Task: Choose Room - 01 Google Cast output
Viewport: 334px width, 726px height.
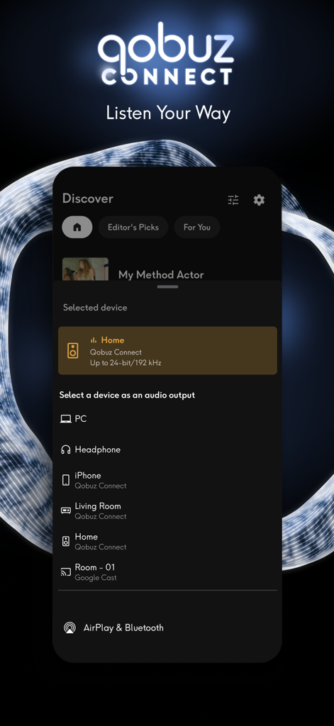Action: (167, 572)
